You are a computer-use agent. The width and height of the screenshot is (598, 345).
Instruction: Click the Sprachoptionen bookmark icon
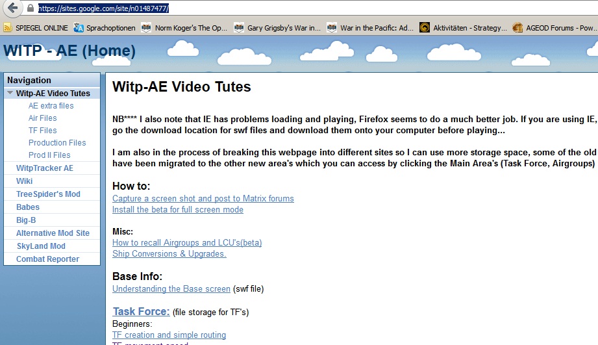[79, 28]
